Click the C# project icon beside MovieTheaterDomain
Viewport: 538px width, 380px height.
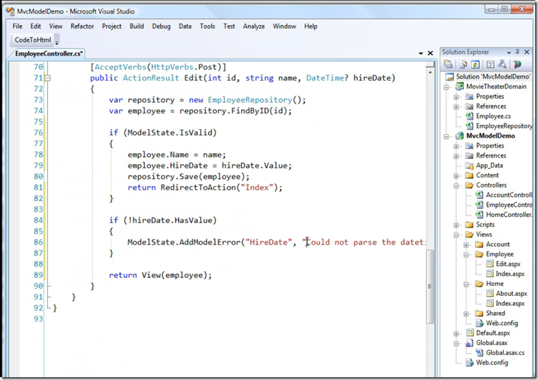tap(460, 86)
